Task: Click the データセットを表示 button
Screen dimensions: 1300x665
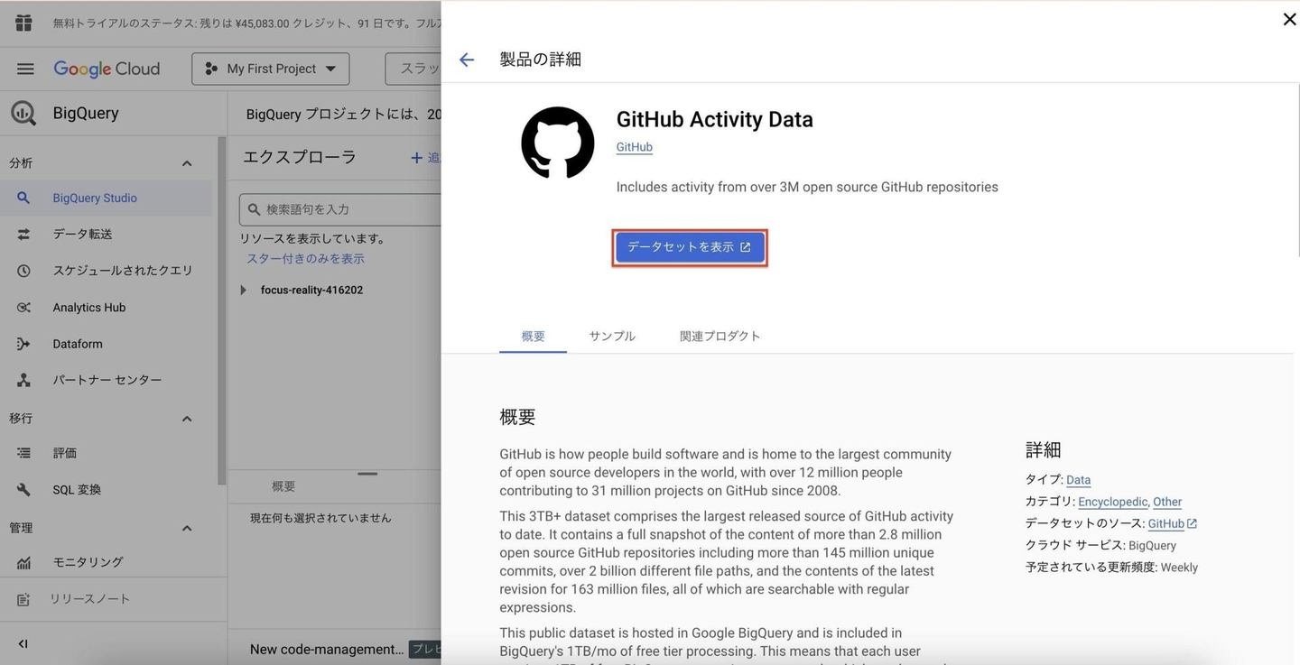Action: [690, 247]
